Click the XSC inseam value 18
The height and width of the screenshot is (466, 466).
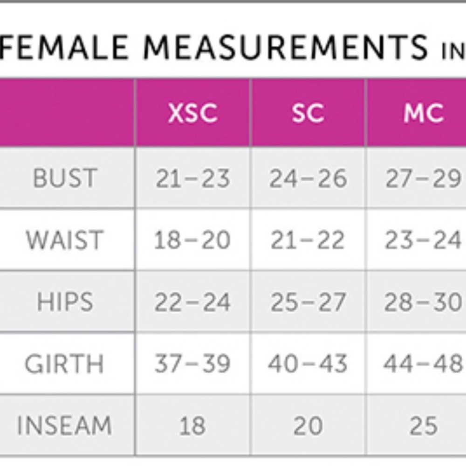[x=192, y=426]
